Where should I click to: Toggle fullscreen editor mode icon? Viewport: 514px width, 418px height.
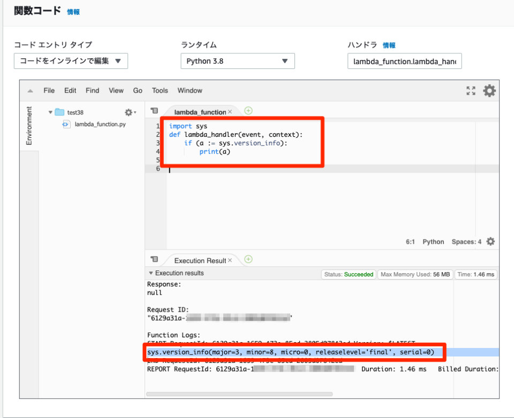pos(471,91)
